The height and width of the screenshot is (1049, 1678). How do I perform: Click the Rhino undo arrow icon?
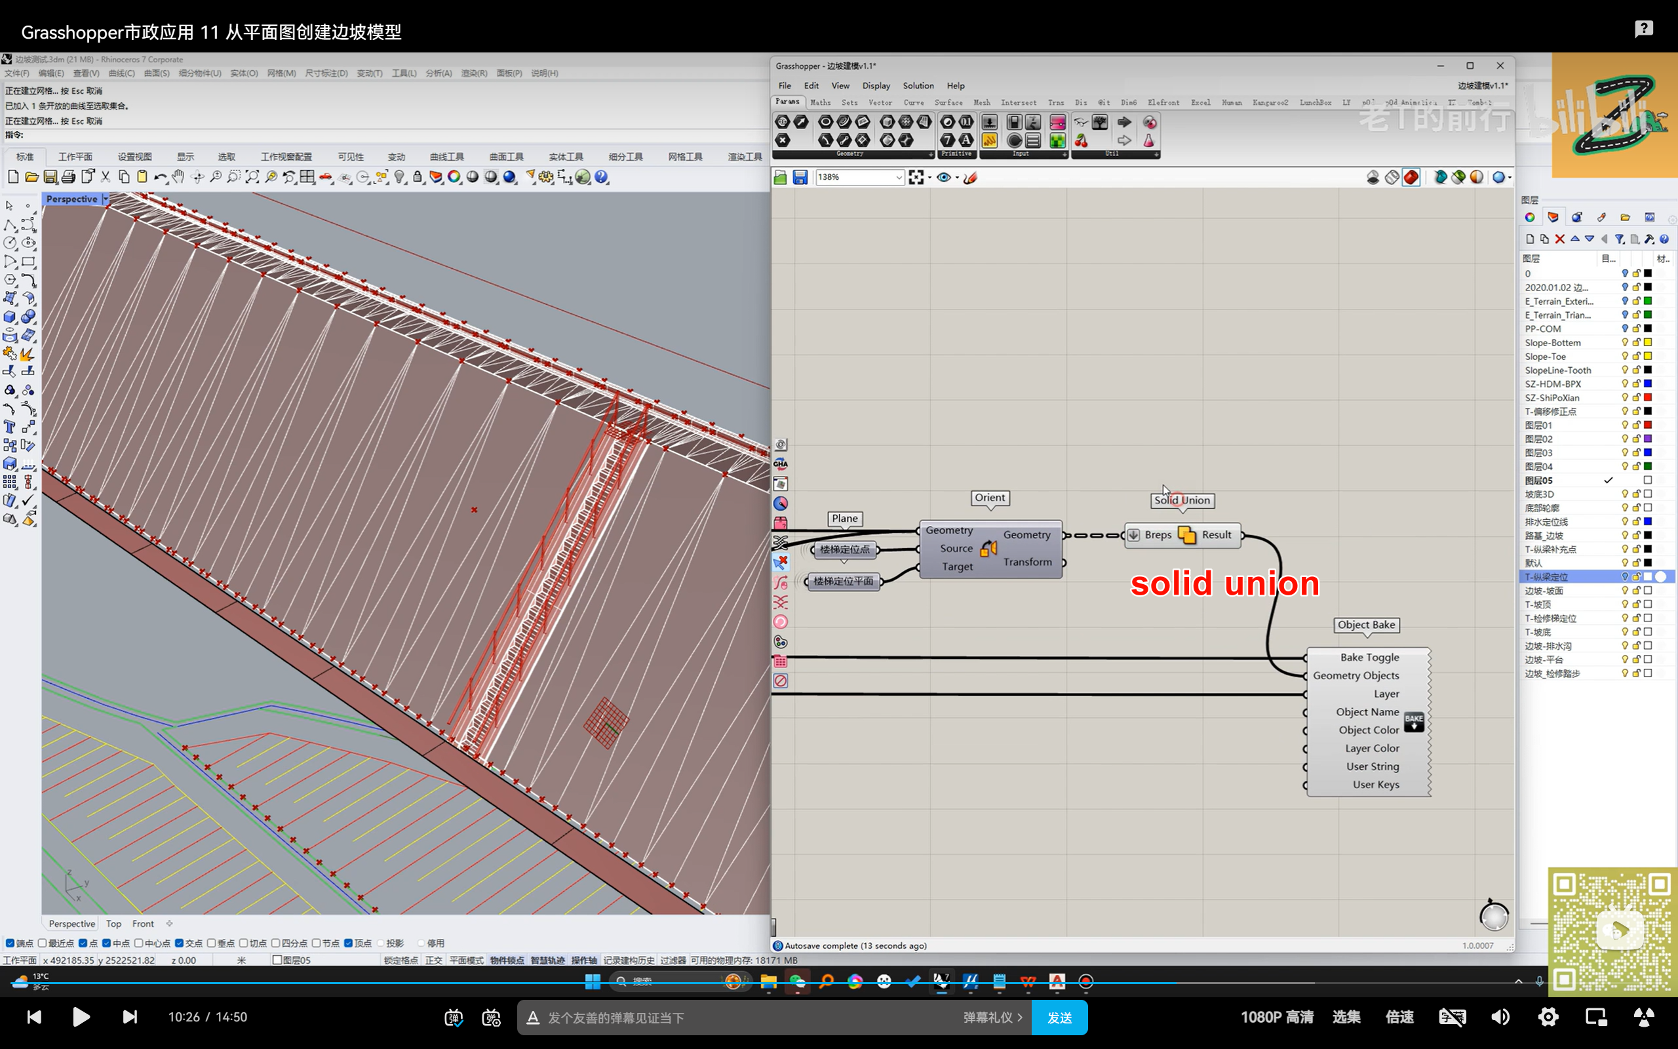tap(159, 177)
